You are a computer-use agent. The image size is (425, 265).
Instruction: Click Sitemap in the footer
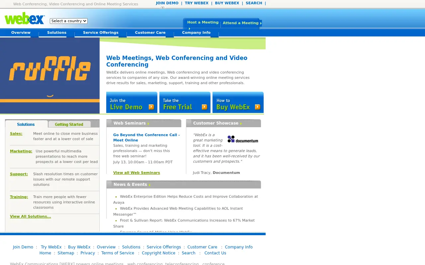[x=66, y=253]
